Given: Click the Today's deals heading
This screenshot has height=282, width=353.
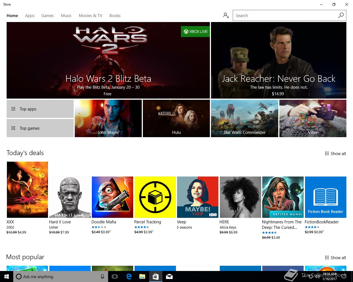Looking at the screenshot, I should tap(25, 153).
